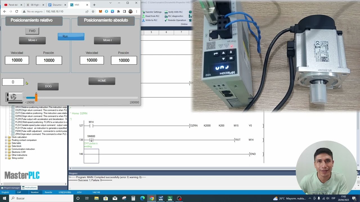Open Calculator from the taskbar
The width and height of the screenshot is (360, 202).
[x=133, y=198]
